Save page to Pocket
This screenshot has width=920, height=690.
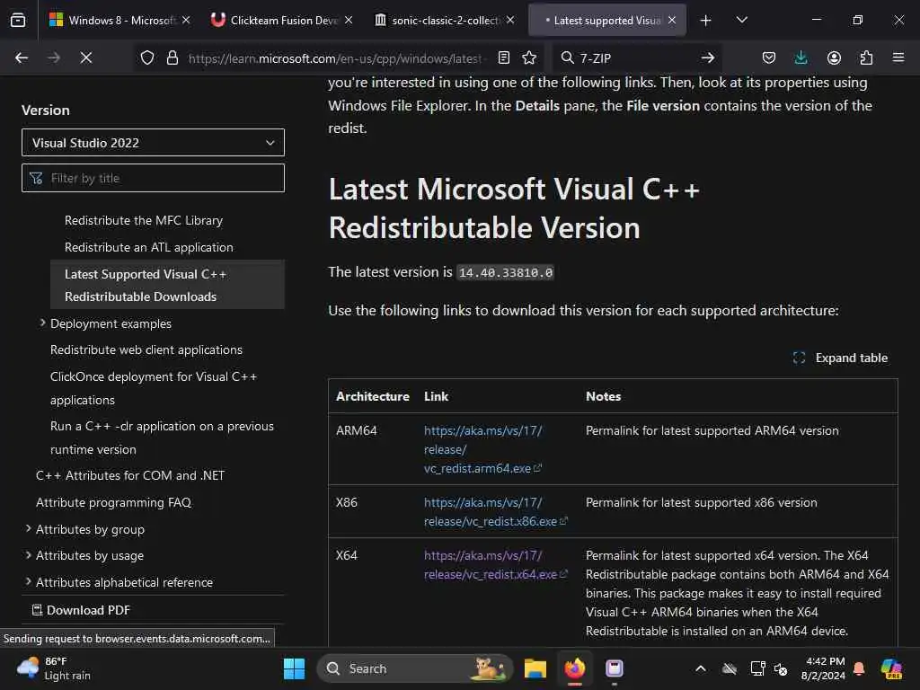coord(769,57)
